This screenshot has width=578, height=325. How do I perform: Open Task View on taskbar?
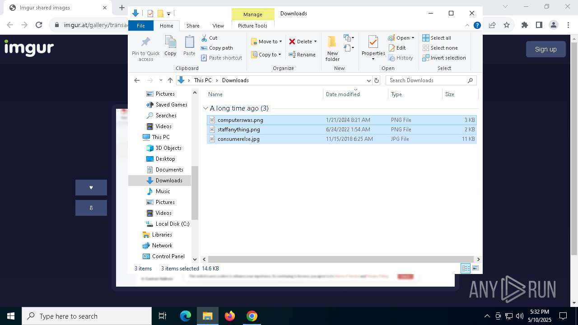163,316
